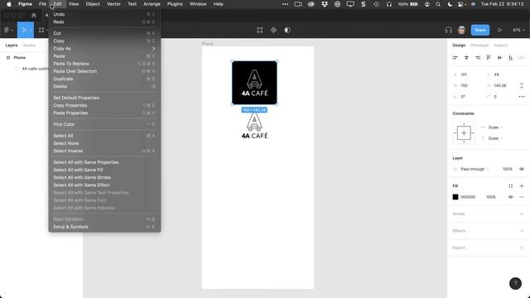530x298 pixels.
Task: Open the help question mark button
Action: tap(515, 283)
